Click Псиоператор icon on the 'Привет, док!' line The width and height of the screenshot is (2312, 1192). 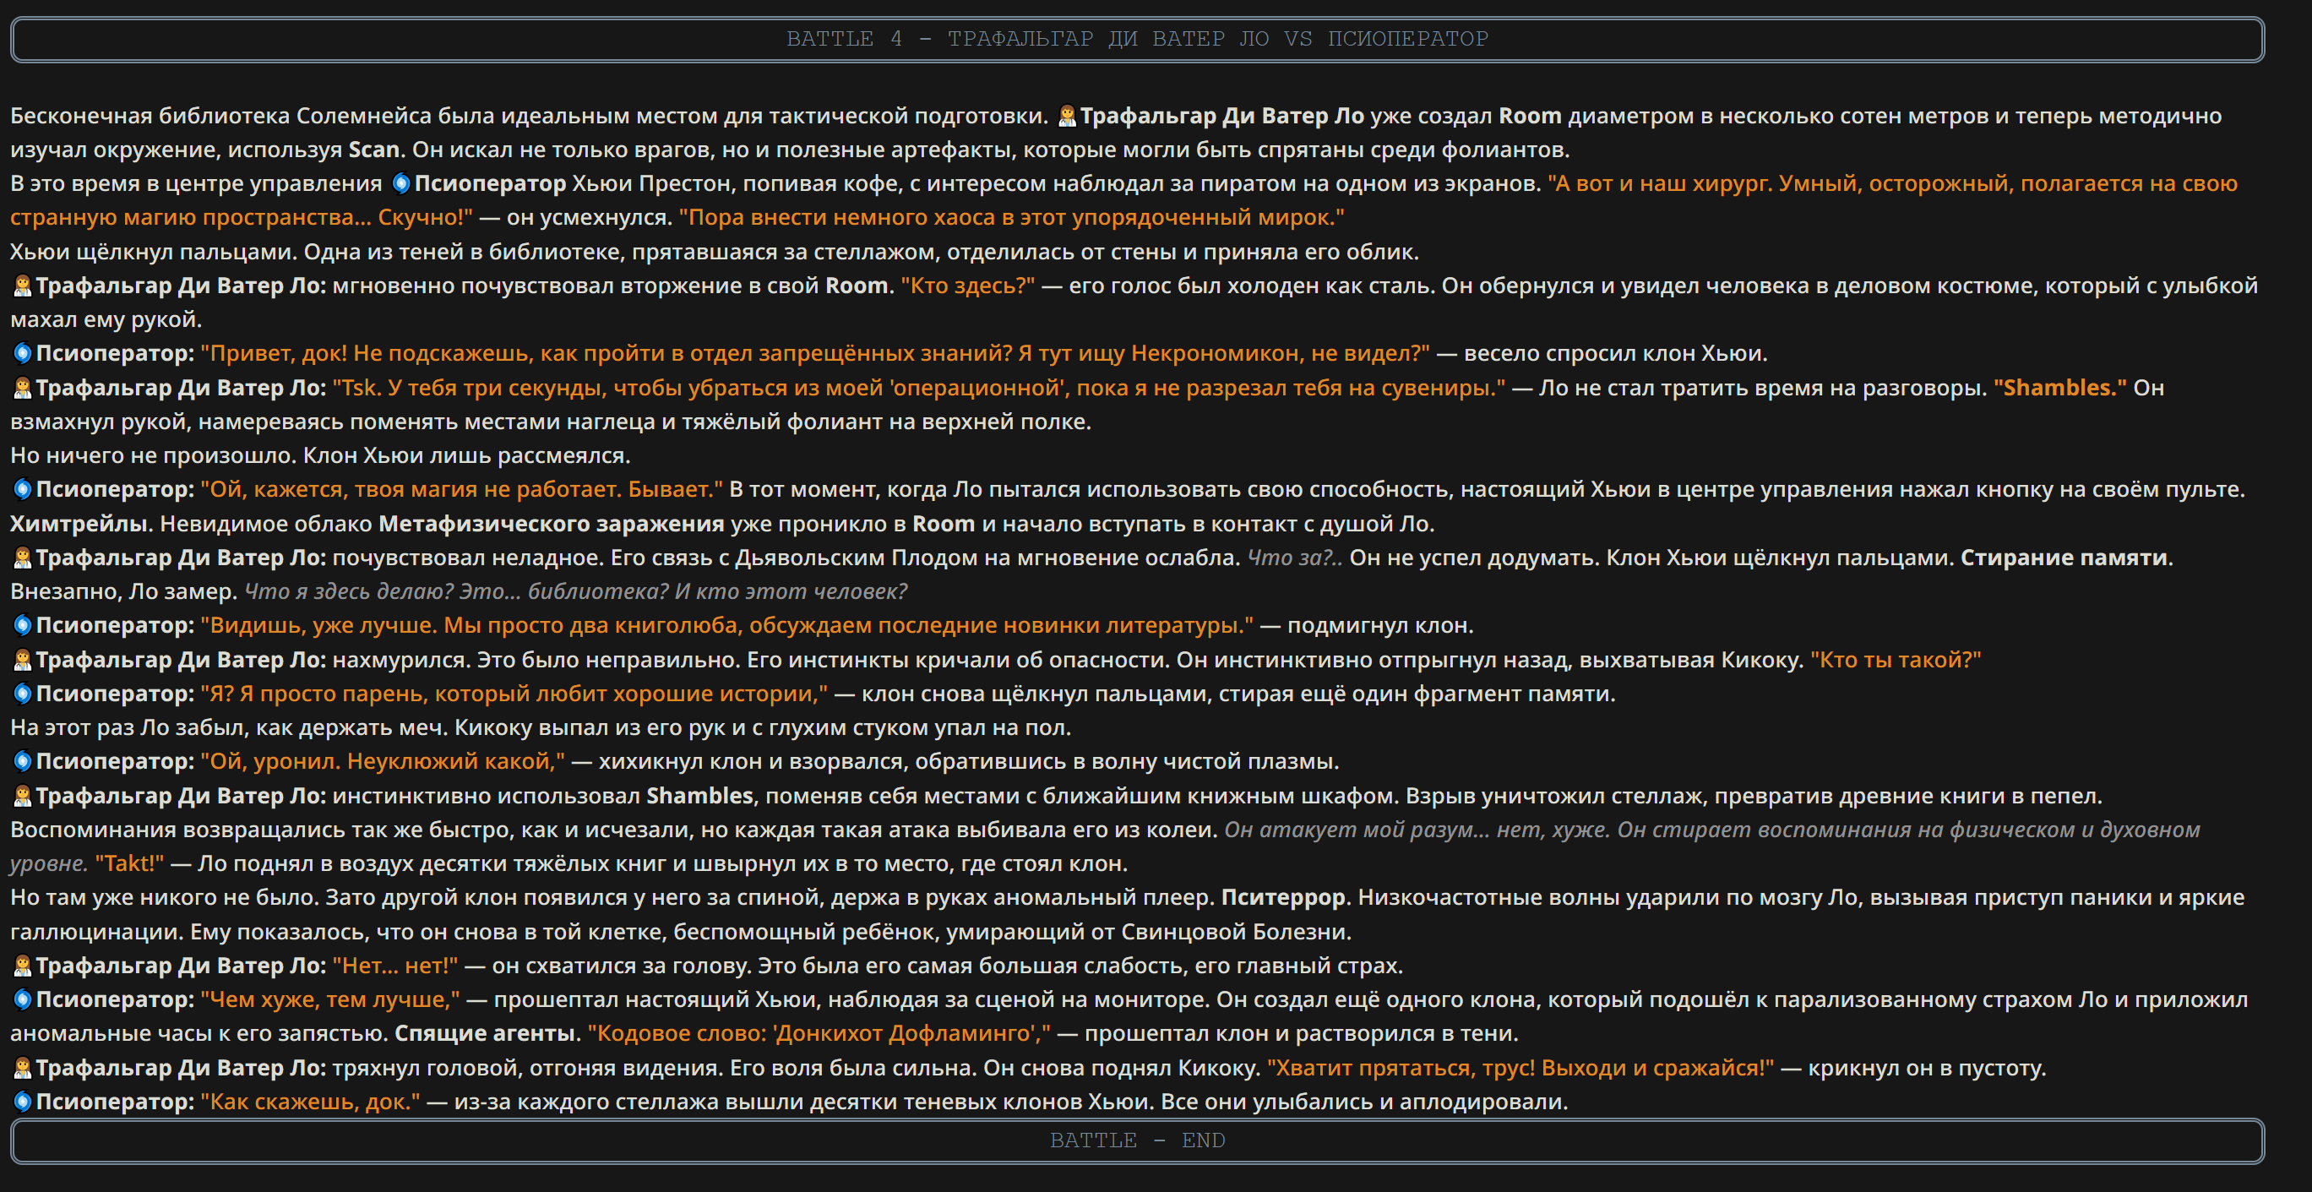22,354
